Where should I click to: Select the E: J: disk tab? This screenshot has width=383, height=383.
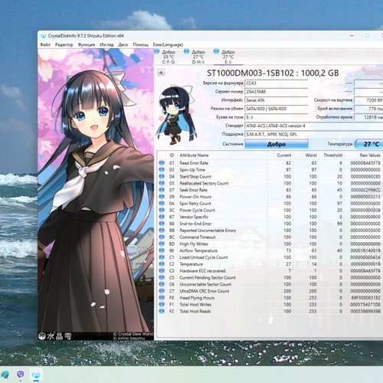click(x=225, y=57)
